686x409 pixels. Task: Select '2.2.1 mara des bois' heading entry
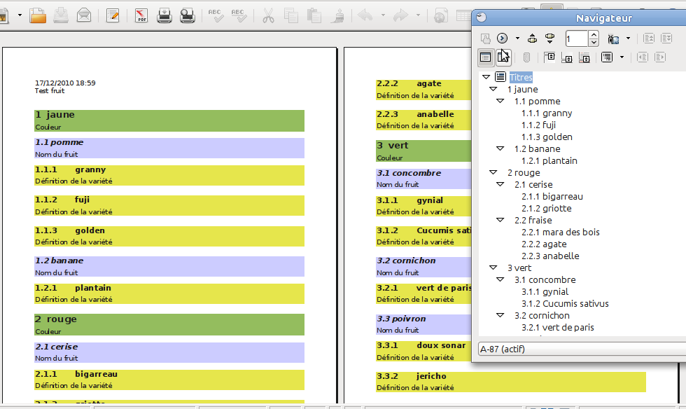[x=561, y=232]
